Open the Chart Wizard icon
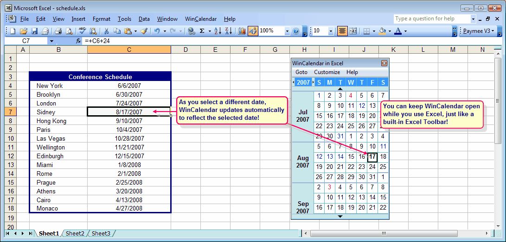Image resolution: width=506 pixels, height=242 pixels. coord(242,31)
